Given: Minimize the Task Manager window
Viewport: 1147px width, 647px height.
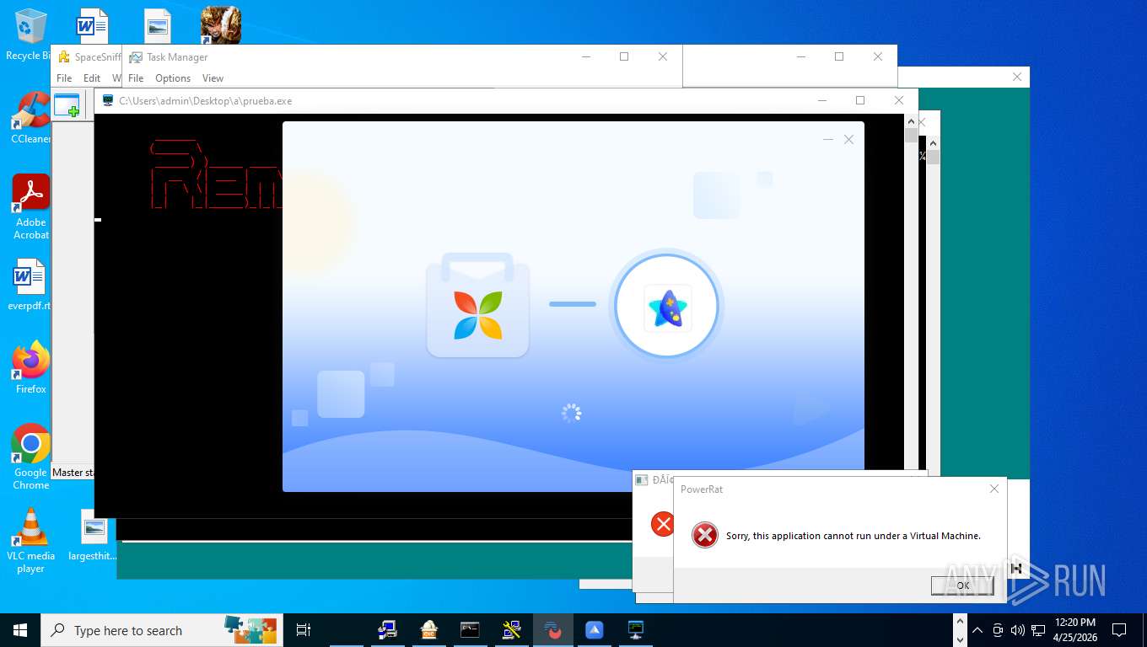Looking at the screenshot, I should (x=586, y=56).
